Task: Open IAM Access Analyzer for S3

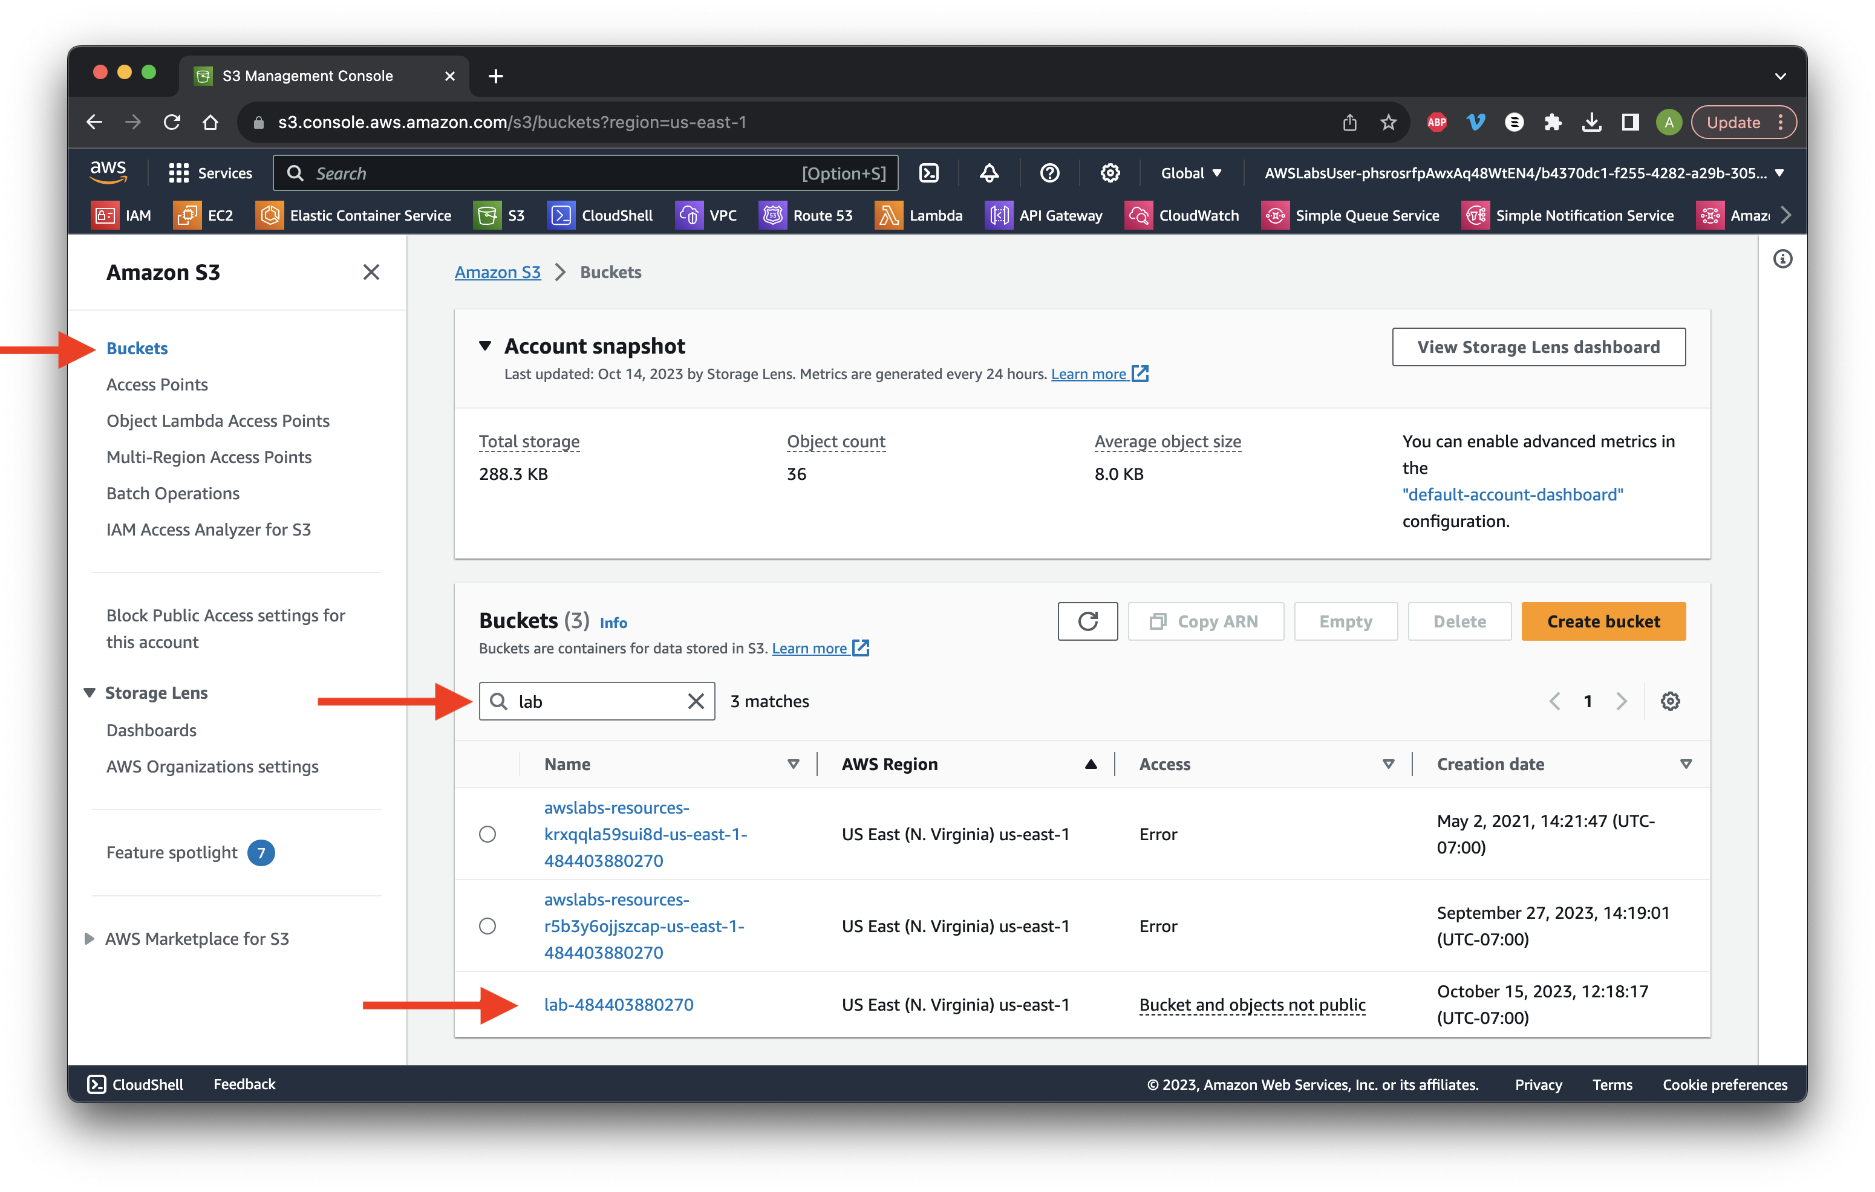Action: 209,530
